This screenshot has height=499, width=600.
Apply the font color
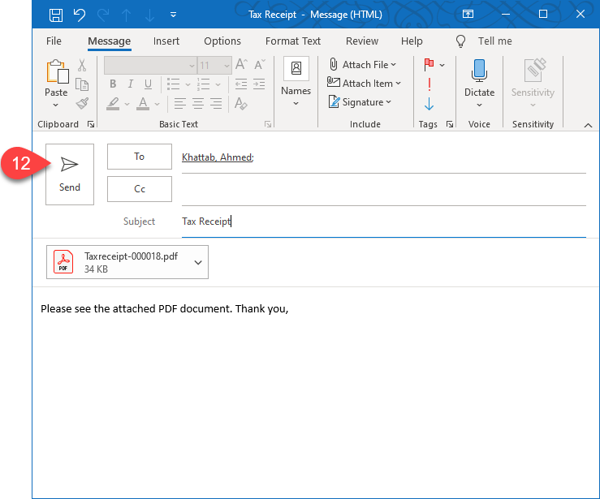coord(143,104)
